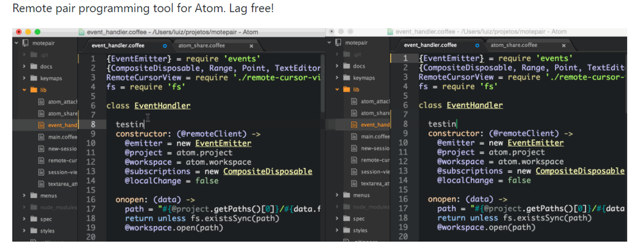This screenshot has width=641, height=250.
Task: Open new-sessio file in right window tree
Action: (x=375, y=148)
